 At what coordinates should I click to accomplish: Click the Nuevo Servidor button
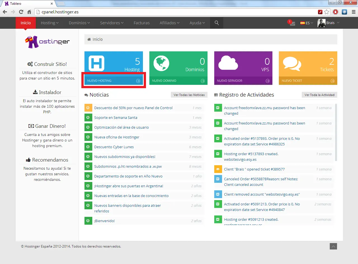[x=243, y=81]
